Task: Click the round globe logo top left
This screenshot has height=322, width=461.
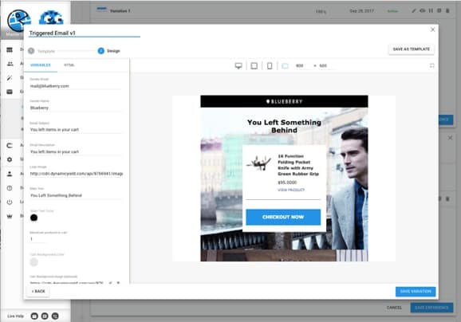Action: point(19,21)
